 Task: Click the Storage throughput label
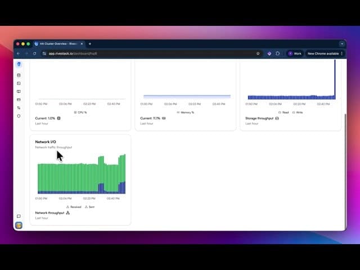259,118
